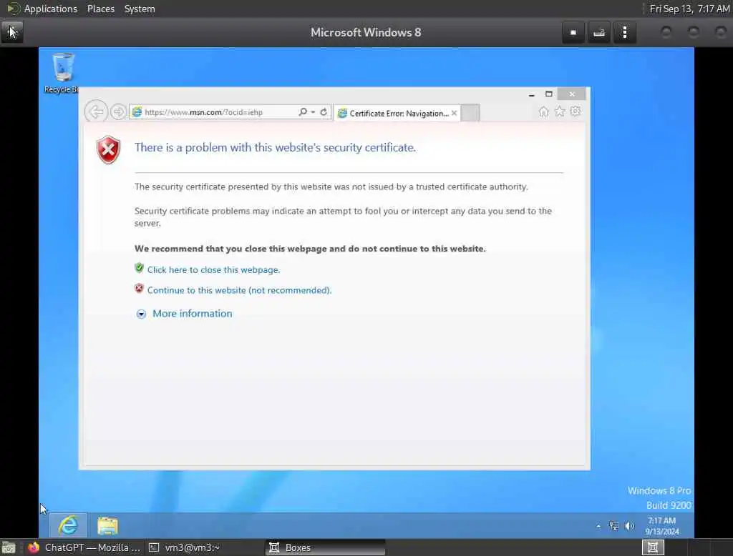The width and height of the screenshot is (733, 556).
Task: Switch to vm3@vm3 terminal window
Action: point(185,547)
